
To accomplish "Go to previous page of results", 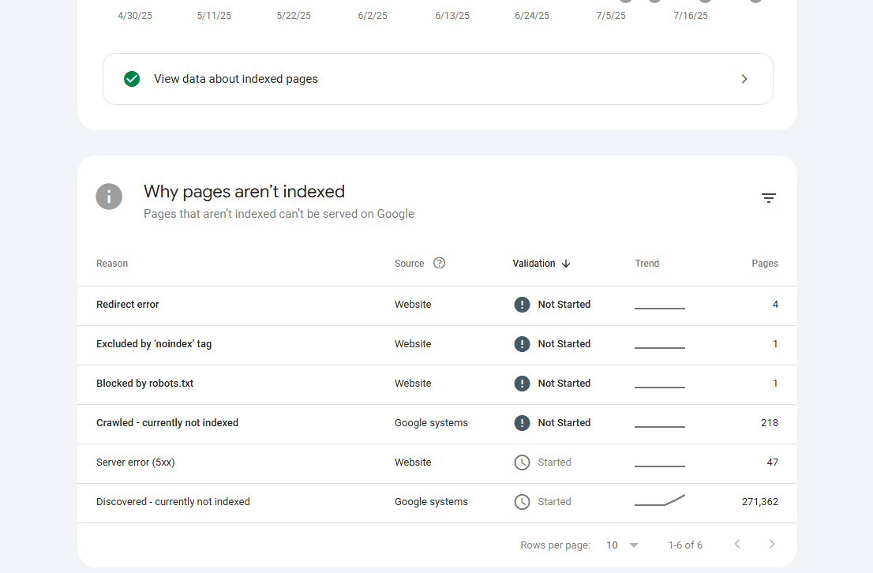I will pyautogui.click(x=737, y=545).
